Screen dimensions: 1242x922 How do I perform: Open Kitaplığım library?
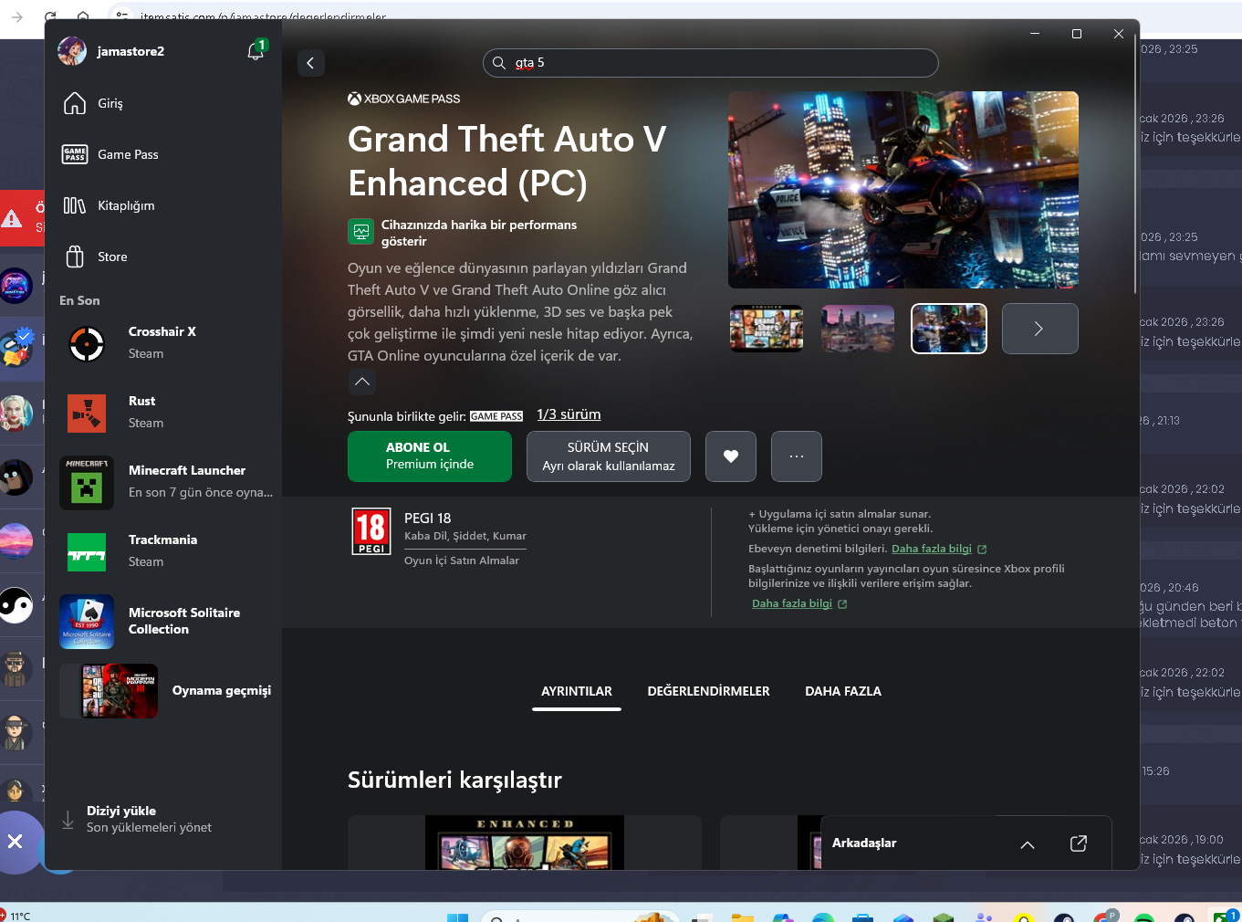coord(163,205)
